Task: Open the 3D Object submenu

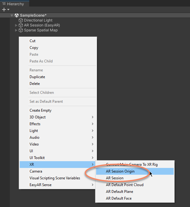Action: point(58,117)
